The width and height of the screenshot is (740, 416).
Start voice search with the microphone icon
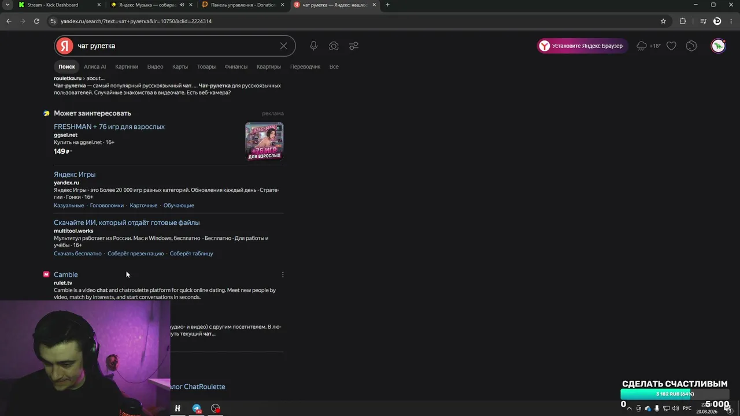[x=313, y=46]
